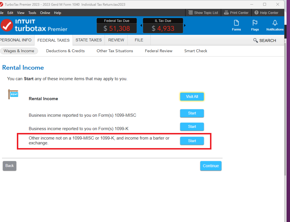The height and width of the screenshot is (222, 290).
Task: Click text 'Business income reported to you on Form(s) 1099-K'
Action: tap(79, 129)
